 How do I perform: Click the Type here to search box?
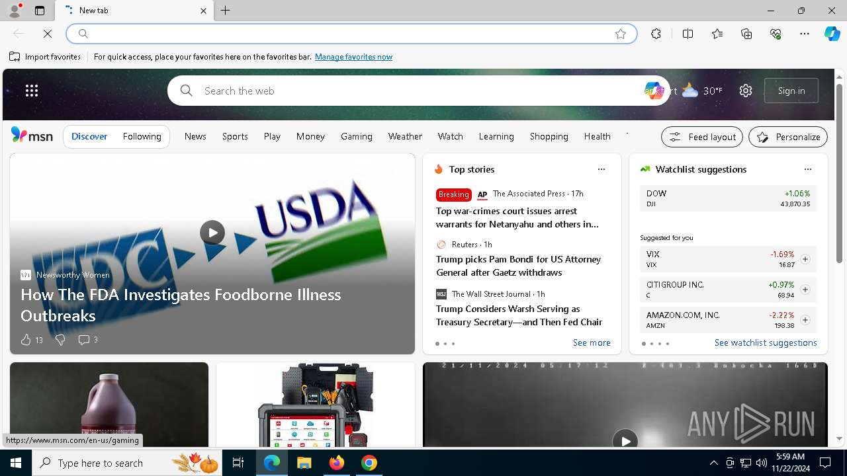click(127, 463)
